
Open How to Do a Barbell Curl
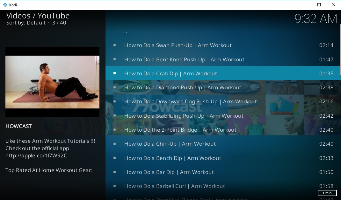[x=223, y=186]
